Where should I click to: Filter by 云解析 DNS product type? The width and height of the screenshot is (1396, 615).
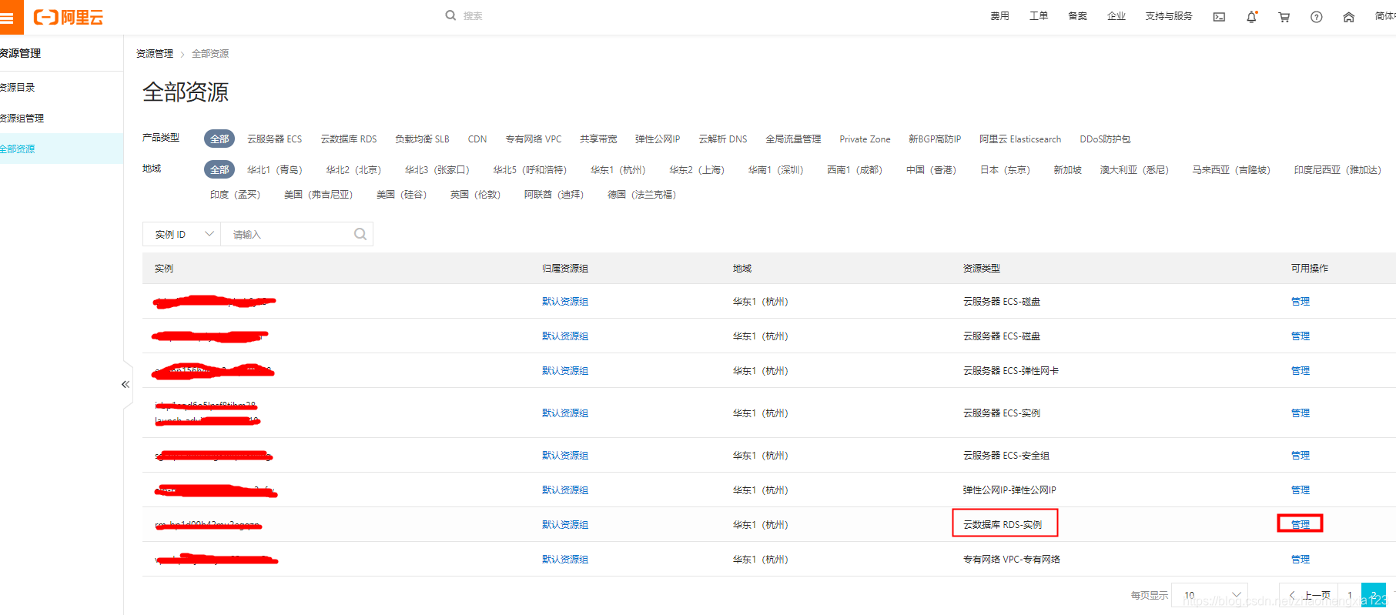point(723,139)
